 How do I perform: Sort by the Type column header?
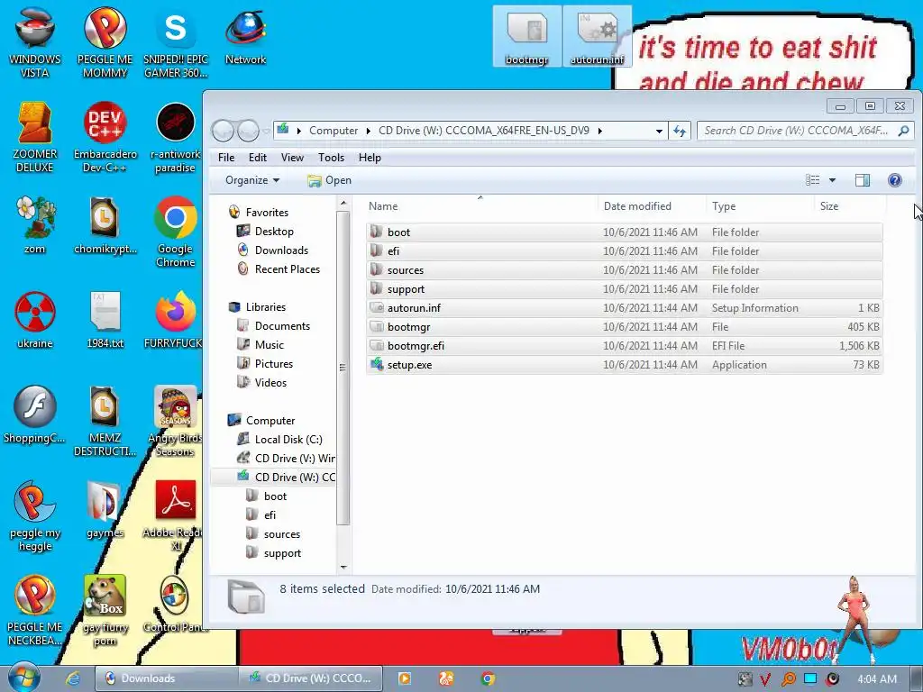coord(760,206)
